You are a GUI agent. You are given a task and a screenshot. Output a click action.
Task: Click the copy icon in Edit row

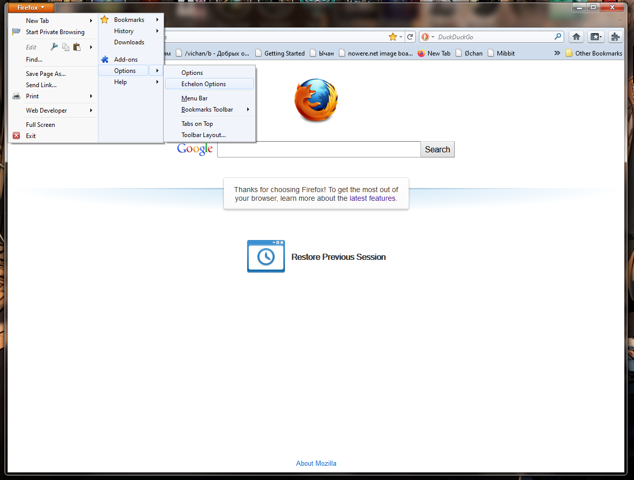(x=66, y=47)
